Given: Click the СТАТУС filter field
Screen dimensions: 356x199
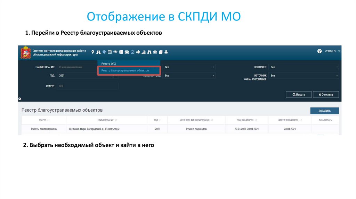Looking at the screenshot, I should click(87, 86).
